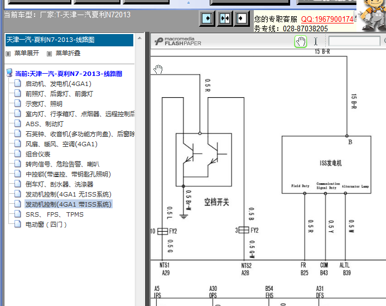386x306 pixels.
Task: Select the root node 当前:天津一汽-夏利N7-2013-线路图
Action: coord(69,74)
